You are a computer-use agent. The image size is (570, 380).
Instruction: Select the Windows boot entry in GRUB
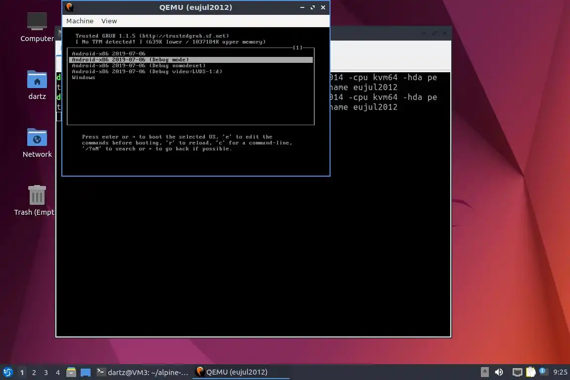190,78
